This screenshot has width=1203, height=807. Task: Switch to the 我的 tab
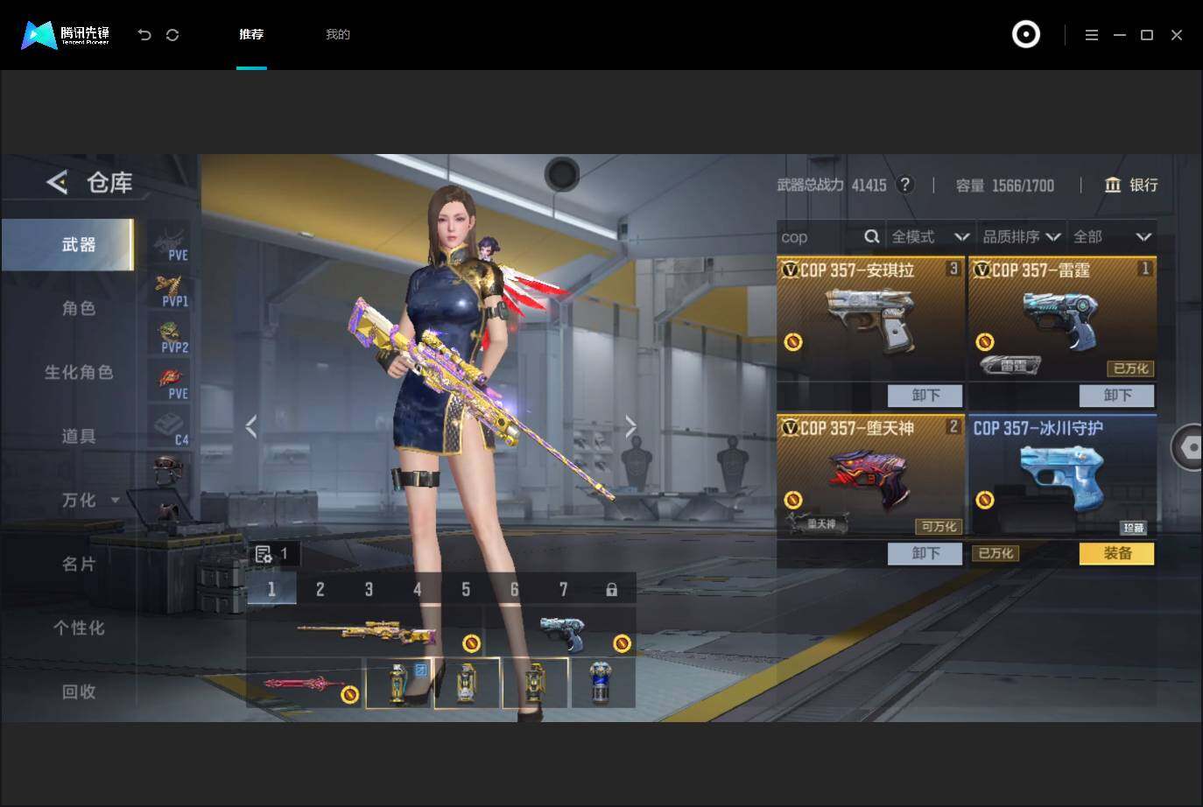coord(338,35)
